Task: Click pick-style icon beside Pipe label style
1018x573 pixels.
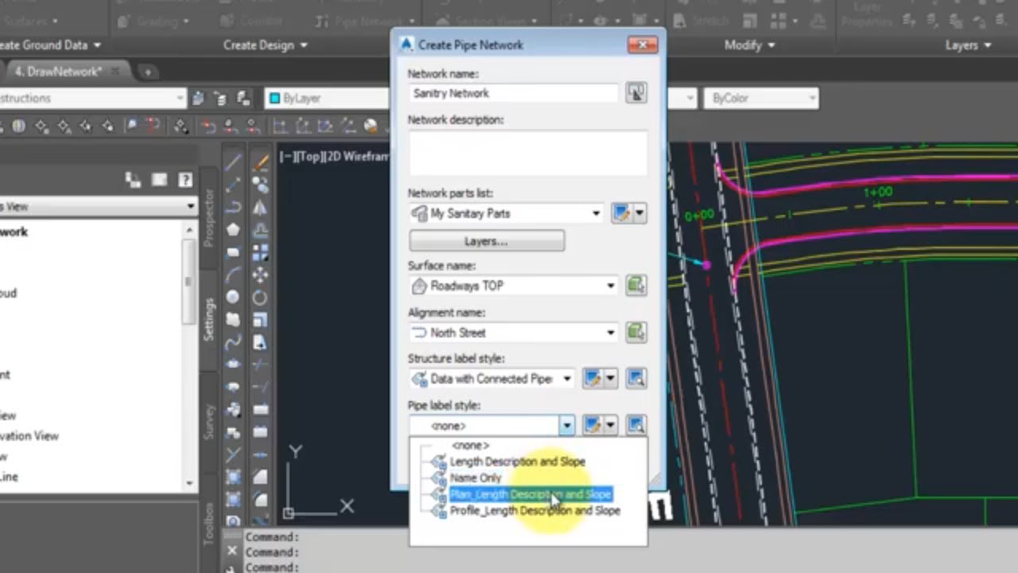Action: click(635, 426)
